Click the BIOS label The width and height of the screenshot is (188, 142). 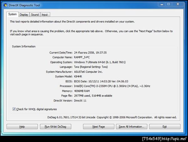[x=69, y=81]
